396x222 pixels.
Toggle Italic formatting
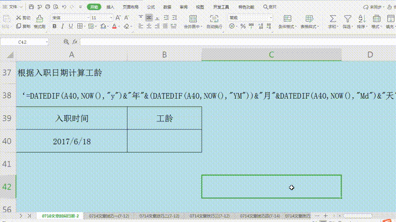click(x=62, y=26)
